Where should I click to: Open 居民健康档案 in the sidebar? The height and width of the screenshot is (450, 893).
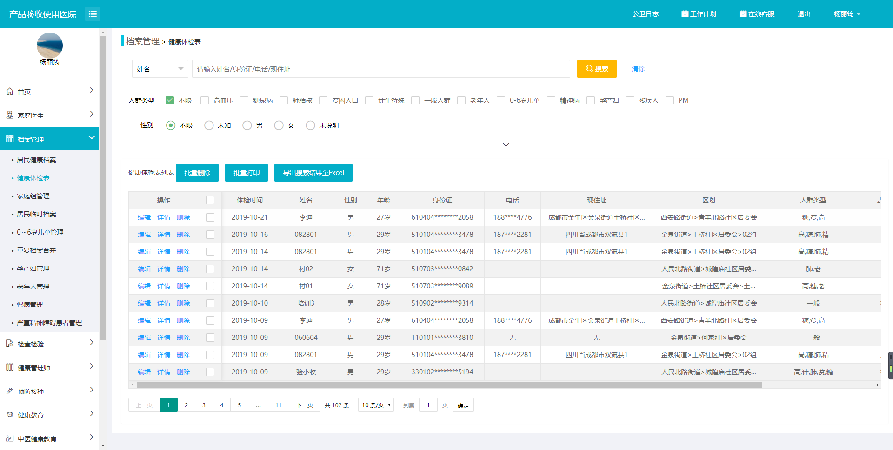(x=36, y=160)
